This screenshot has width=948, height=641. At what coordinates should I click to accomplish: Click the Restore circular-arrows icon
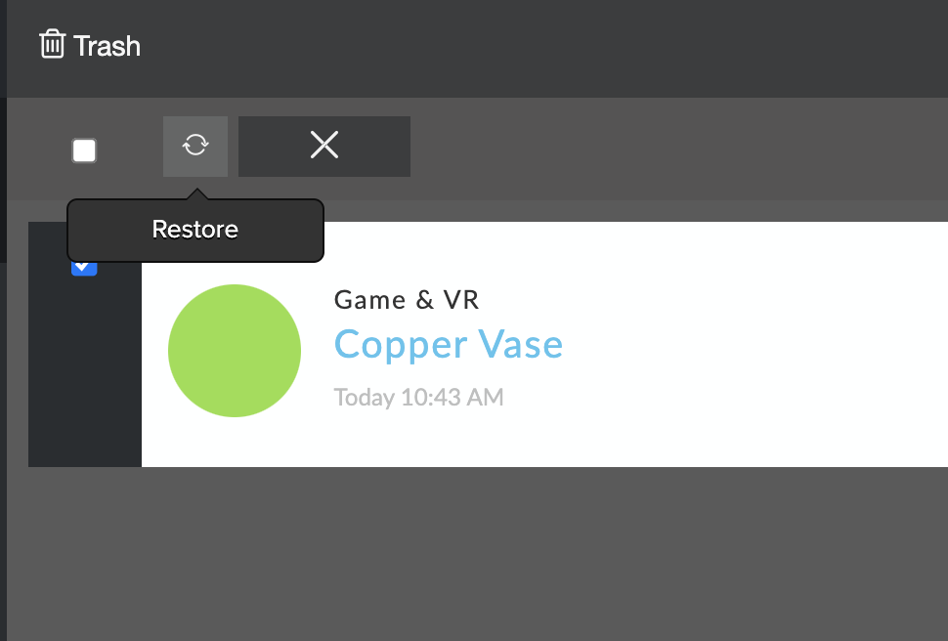coord(195,146)
